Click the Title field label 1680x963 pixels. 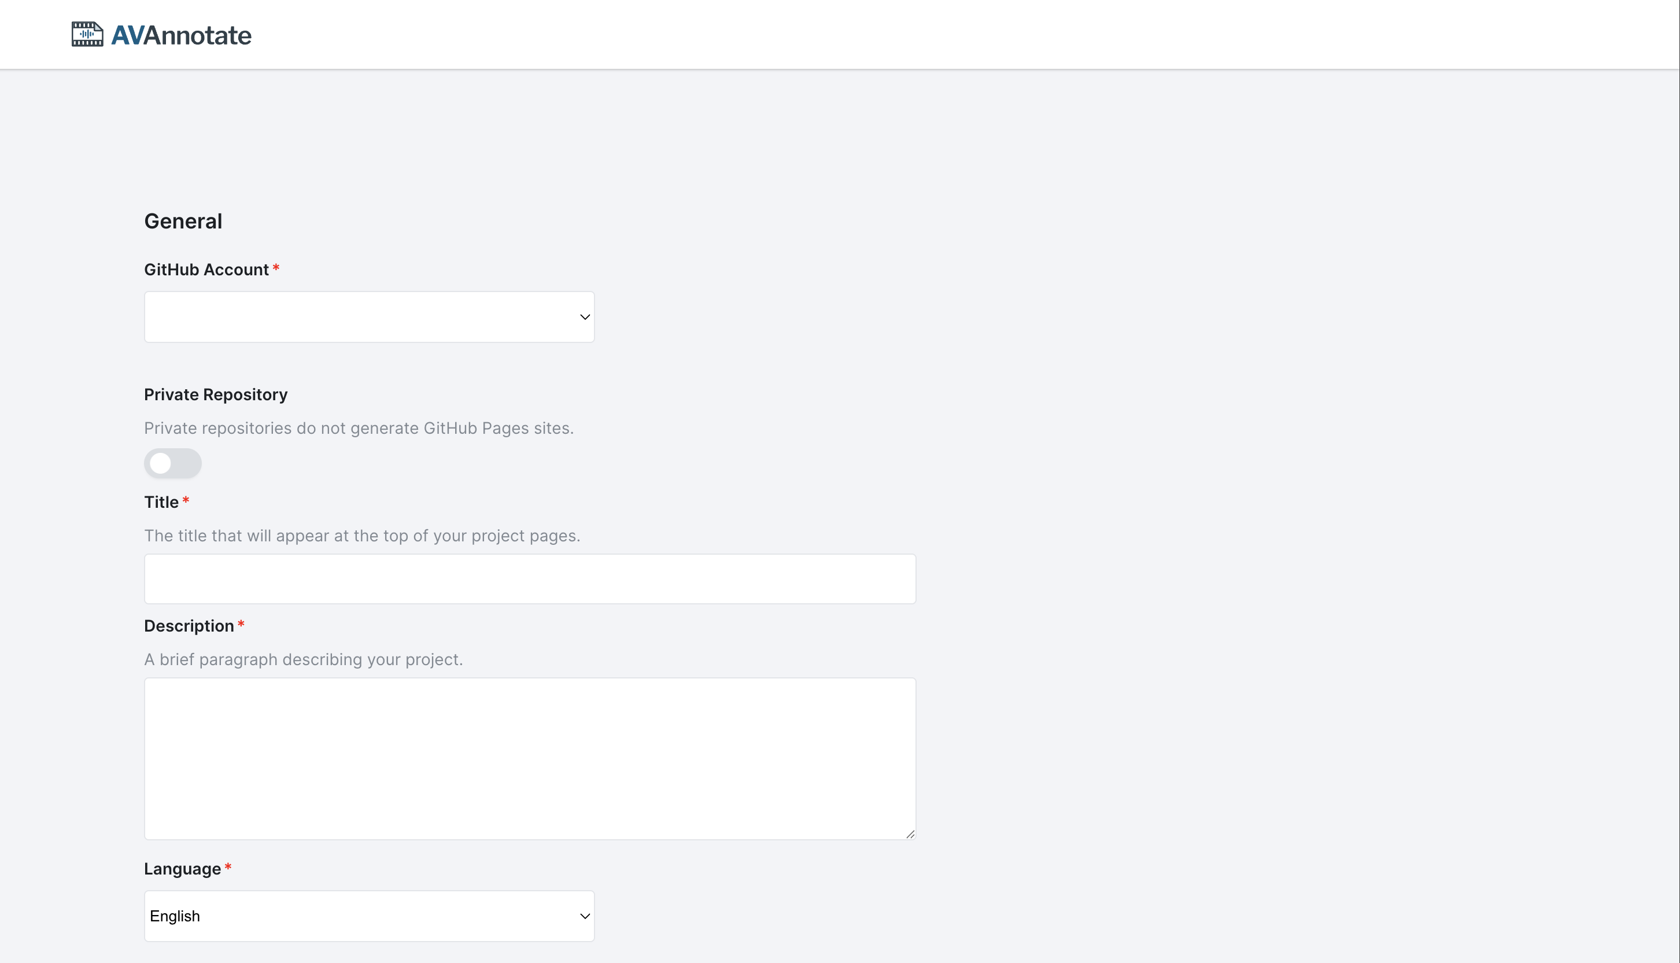click(161, 502)
